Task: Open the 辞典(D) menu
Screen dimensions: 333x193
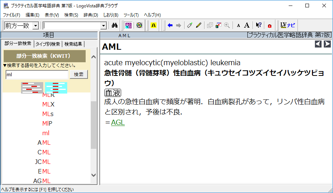Action: (x=91, y=15)
